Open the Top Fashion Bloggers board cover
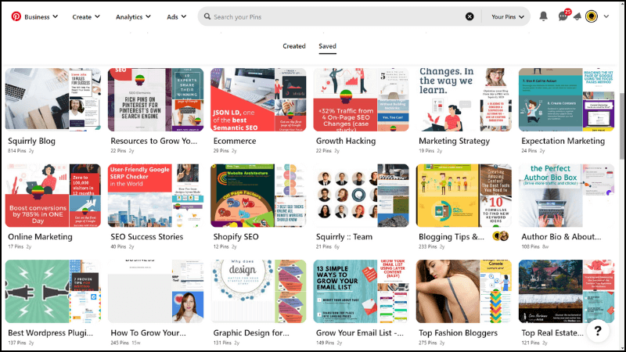Screen dimensions: 626x352 pyautogui.click(x=463, y=291)
